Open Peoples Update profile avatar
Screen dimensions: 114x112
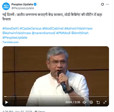click(x=6, y=6)
